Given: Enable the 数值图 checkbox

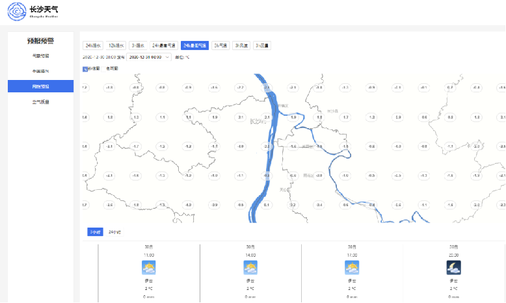Looking at the screenshot, I should pos(85,69).
